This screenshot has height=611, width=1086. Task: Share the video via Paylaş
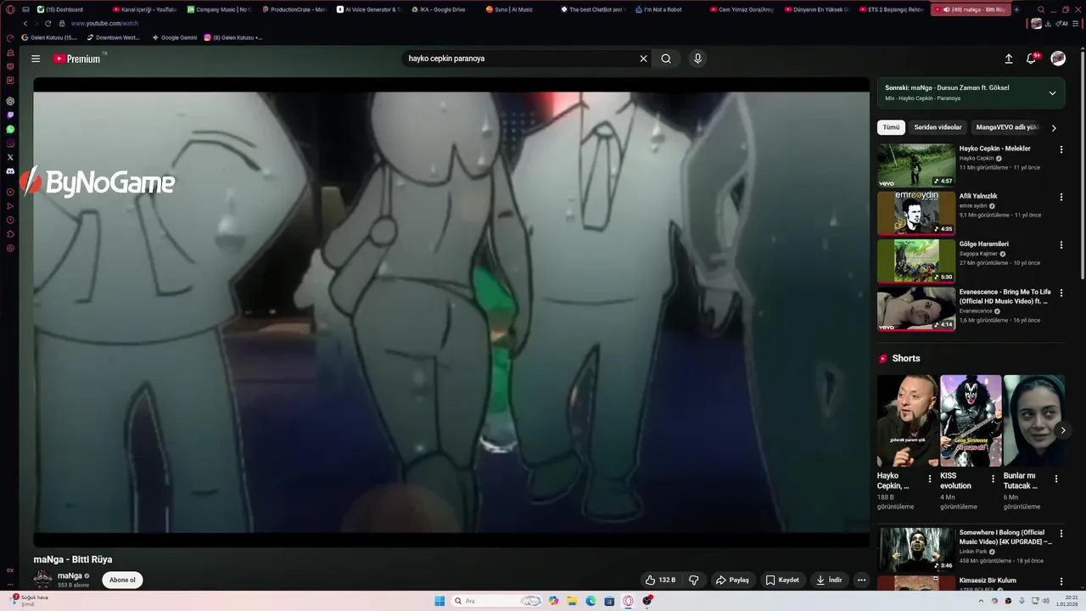pyautogui.click(x=733, y=580)
